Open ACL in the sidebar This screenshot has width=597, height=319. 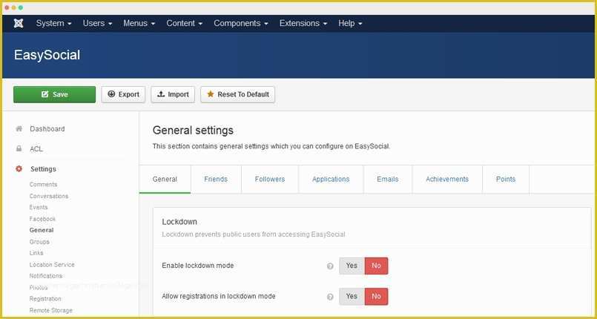point(36,149)
